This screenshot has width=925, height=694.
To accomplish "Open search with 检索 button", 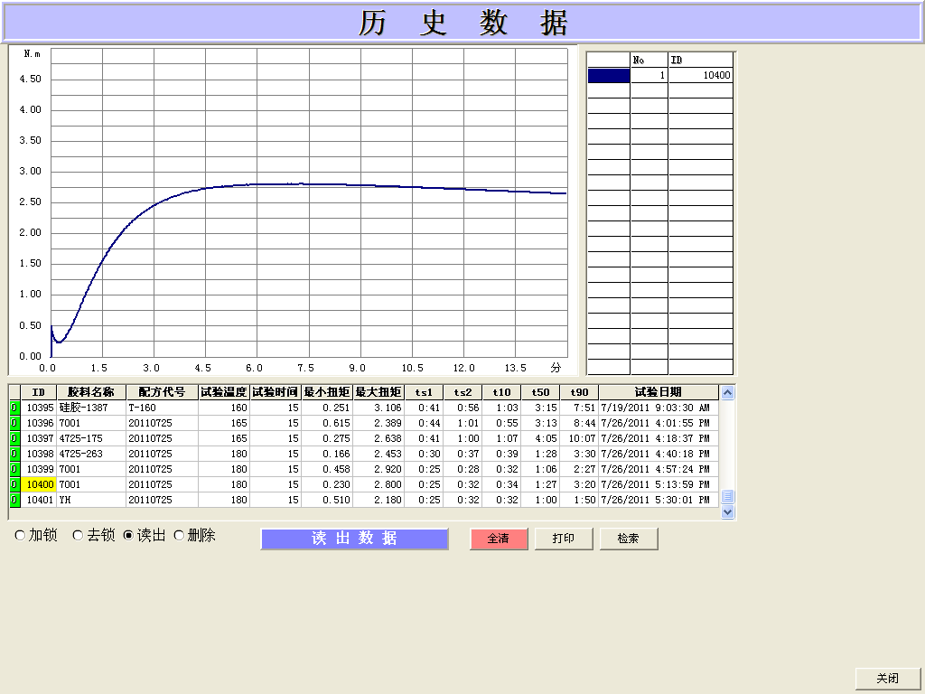I will [629, 539].
